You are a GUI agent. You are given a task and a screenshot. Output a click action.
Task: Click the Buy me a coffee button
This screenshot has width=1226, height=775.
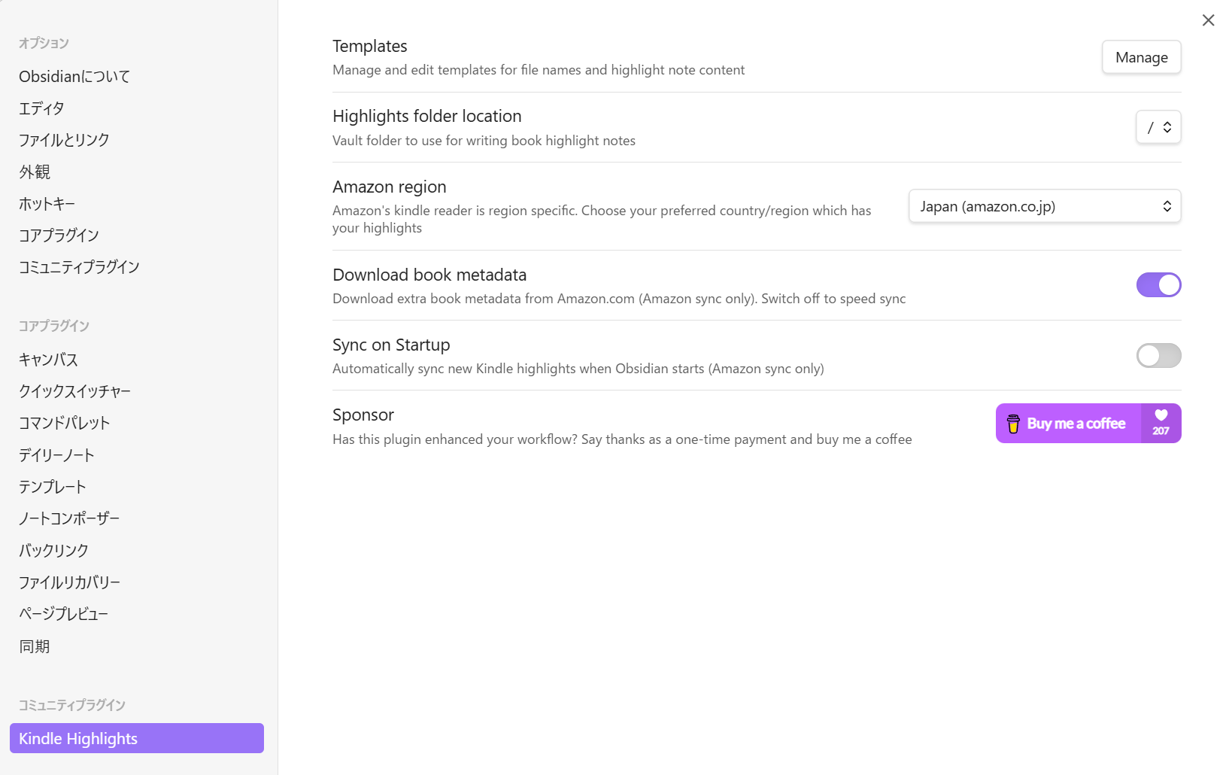pos(1076,424)
